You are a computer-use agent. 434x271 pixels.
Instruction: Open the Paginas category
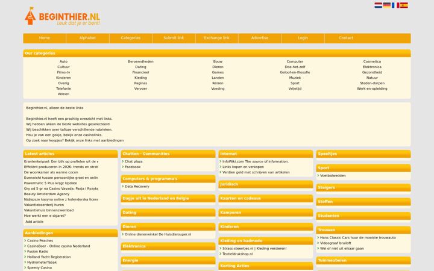coord(140,83)
